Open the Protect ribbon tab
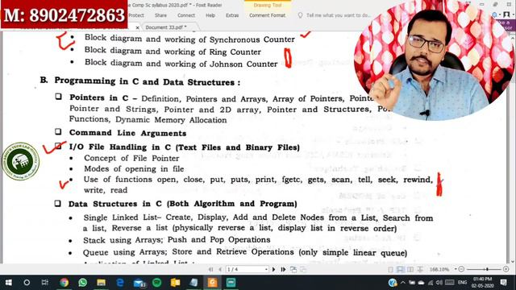516x290 pixels. 136,15
